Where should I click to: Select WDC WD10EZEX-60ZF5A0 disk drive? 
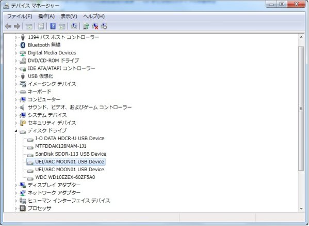[65, 177]
